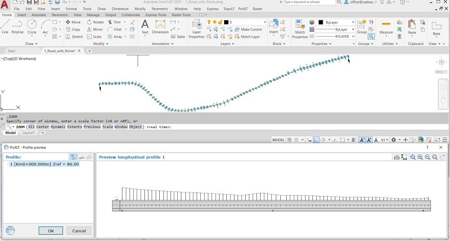Open the ProfLT menu
Image resolution: width=450 pixels, height=241 pixels.
(x=243, y=9)
